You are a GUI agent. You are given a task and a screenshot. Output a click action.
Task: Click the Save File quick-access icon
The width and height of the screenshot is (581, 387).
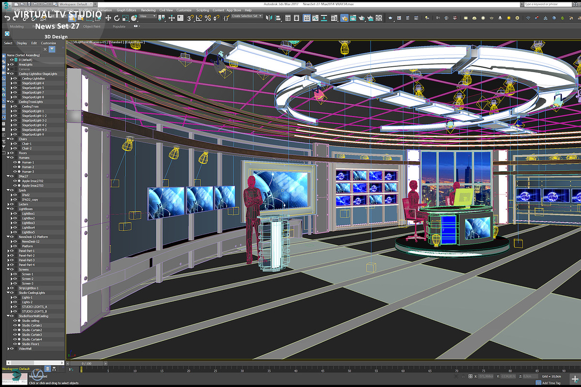(x=29, y=4)
